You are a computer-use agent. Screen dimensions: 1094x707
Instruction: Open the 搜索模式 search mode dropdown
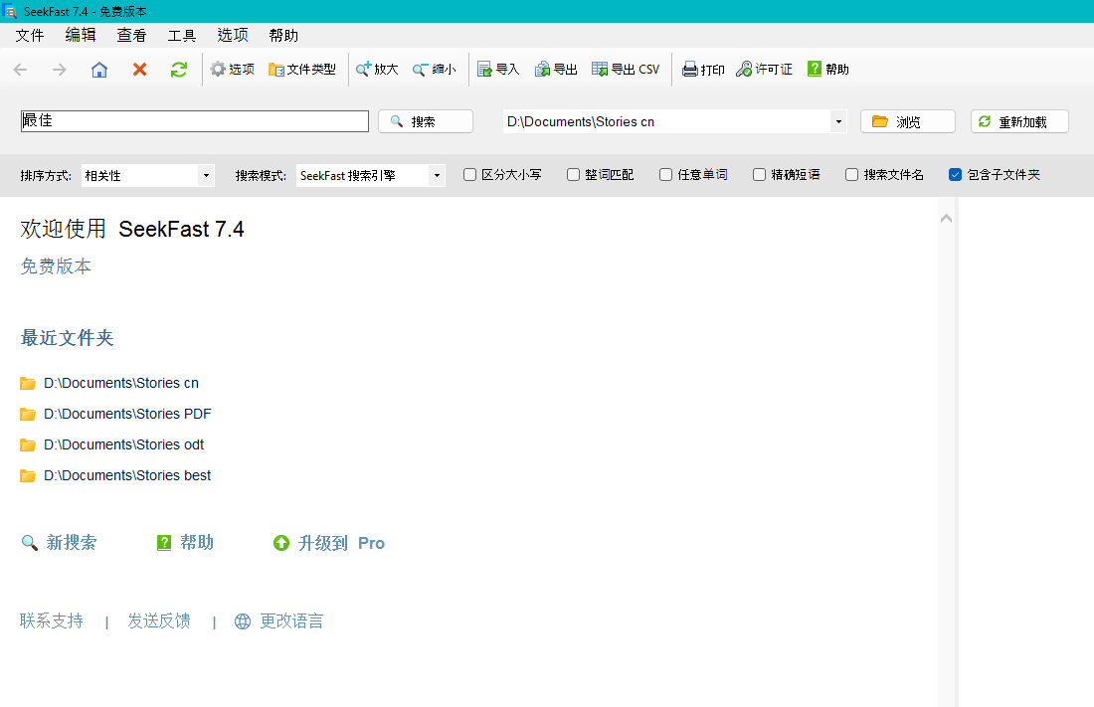tap(371, 175)
